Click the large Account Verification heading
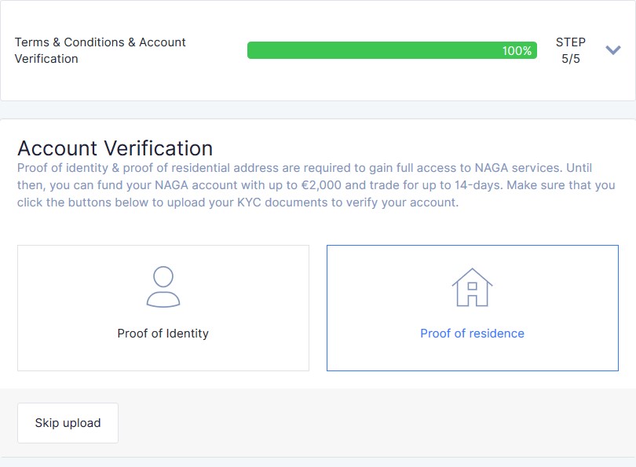636x467 pixels. tap(115, 148)
